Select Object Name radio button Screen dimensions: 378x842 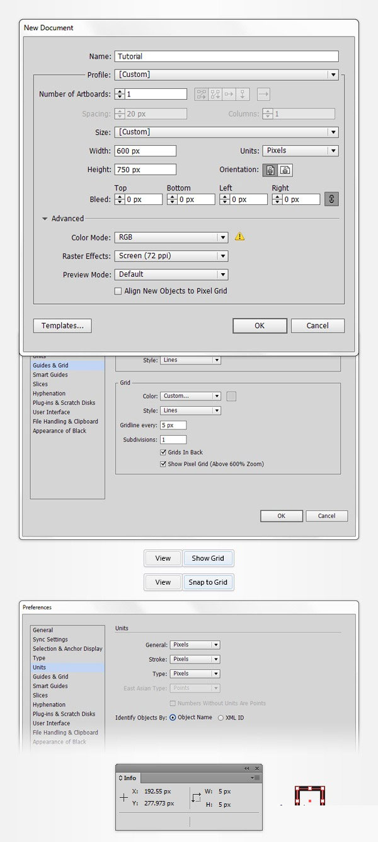(173, 718)
